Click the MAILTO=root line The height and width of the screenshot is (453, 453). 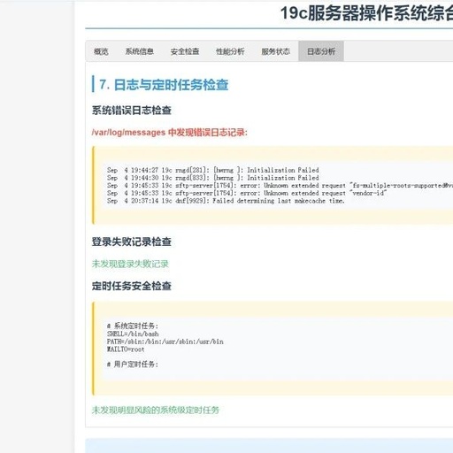tap(126, 349)
